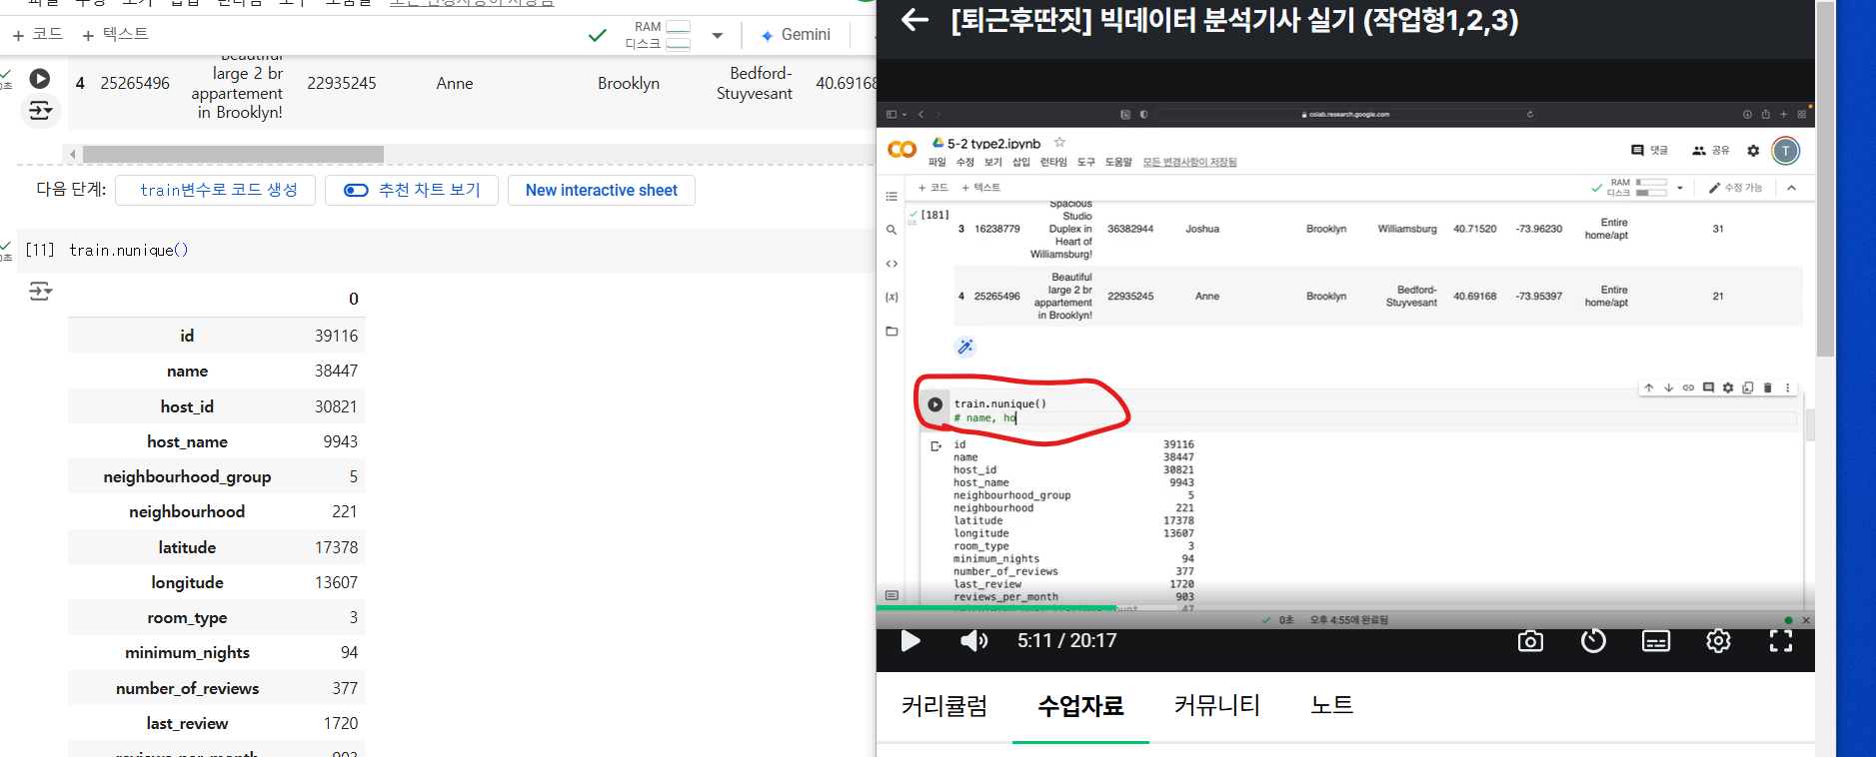This screenshot has height=757, width=1876.
Task: Select number_of_reviews count 377
Action: 345,688
